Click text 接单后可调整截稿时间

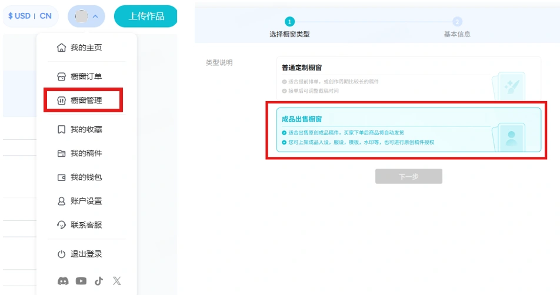click(x=314, y=91)
